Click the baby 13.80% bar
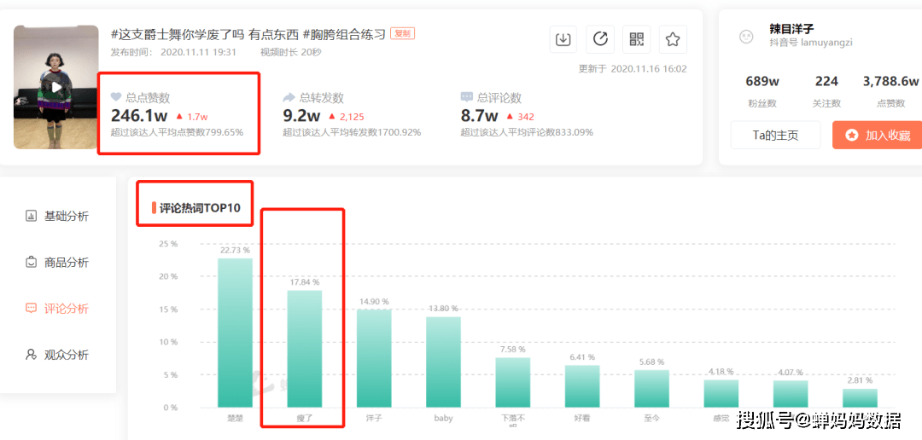 click(x=443, y=362)
